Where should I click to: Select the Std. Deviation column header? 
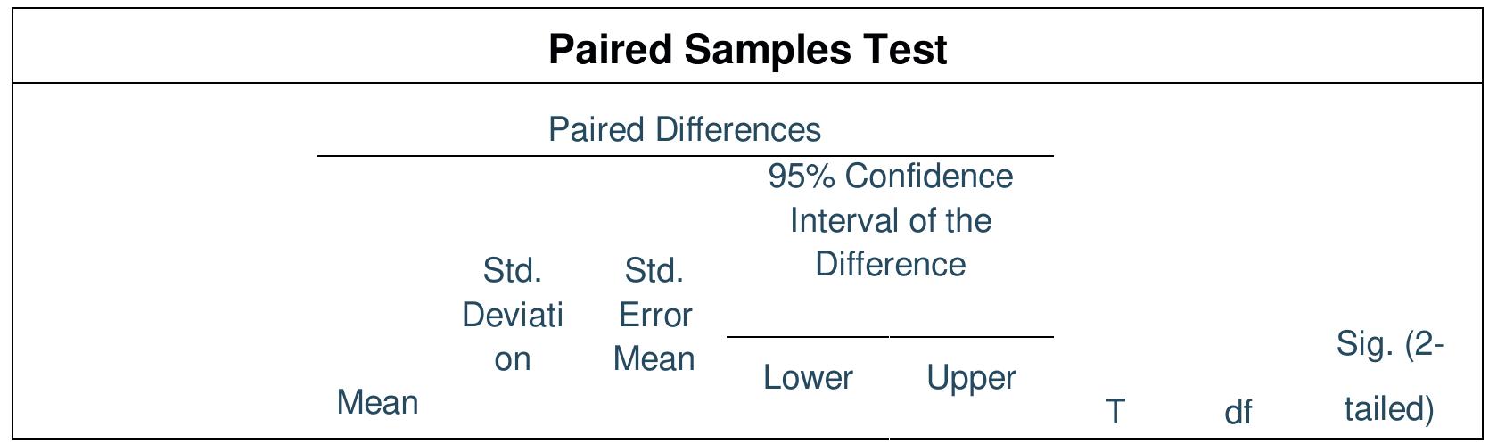coord(513,314)
